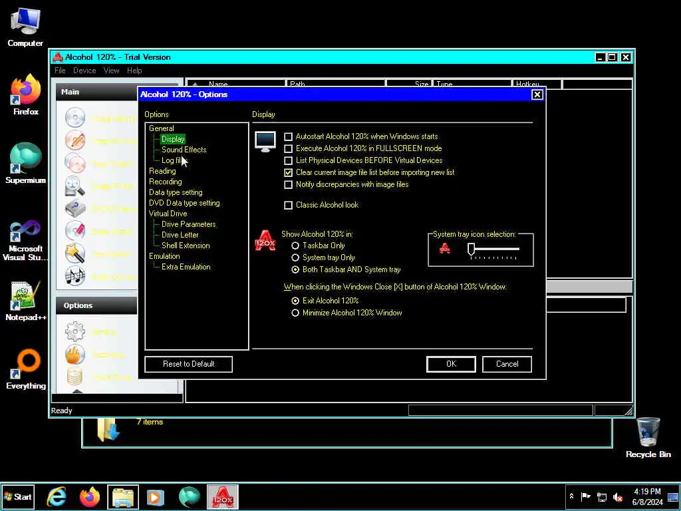Click muted volume icon in system tray

618,497
